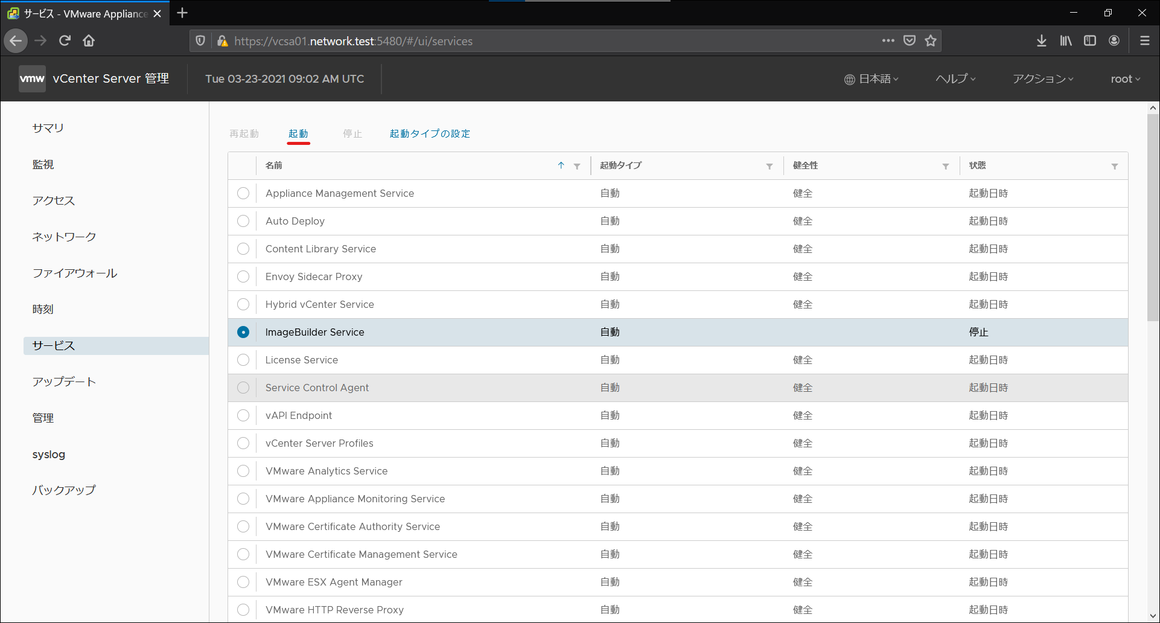Go to アクセス section

[54, 200]
